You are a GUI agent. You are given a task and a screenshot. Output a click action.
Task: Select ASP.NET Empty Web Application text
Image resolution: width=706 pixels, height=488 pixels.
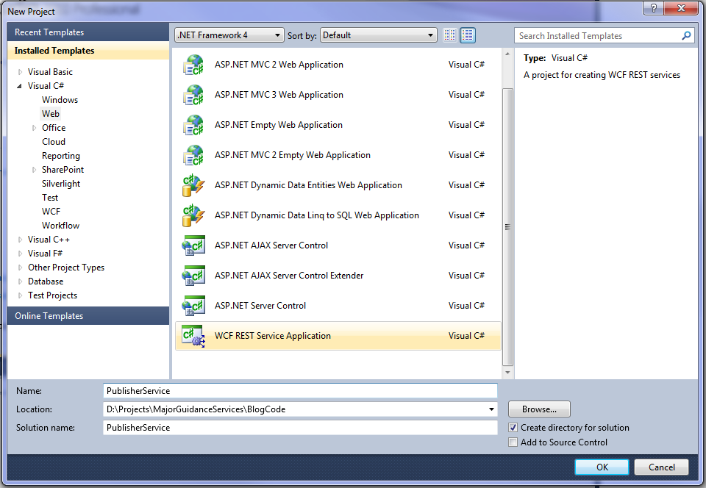pos(278,125)
